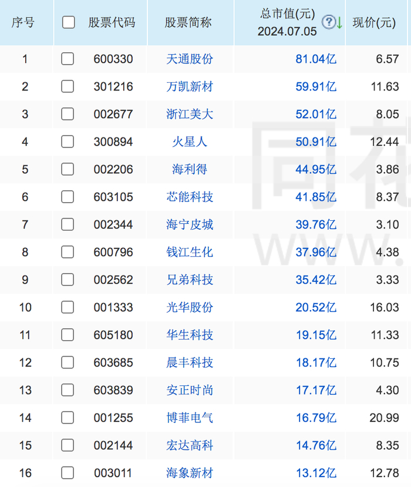
Task: Click the 59.91亿 market cap value
Action: tap(316, 86)
